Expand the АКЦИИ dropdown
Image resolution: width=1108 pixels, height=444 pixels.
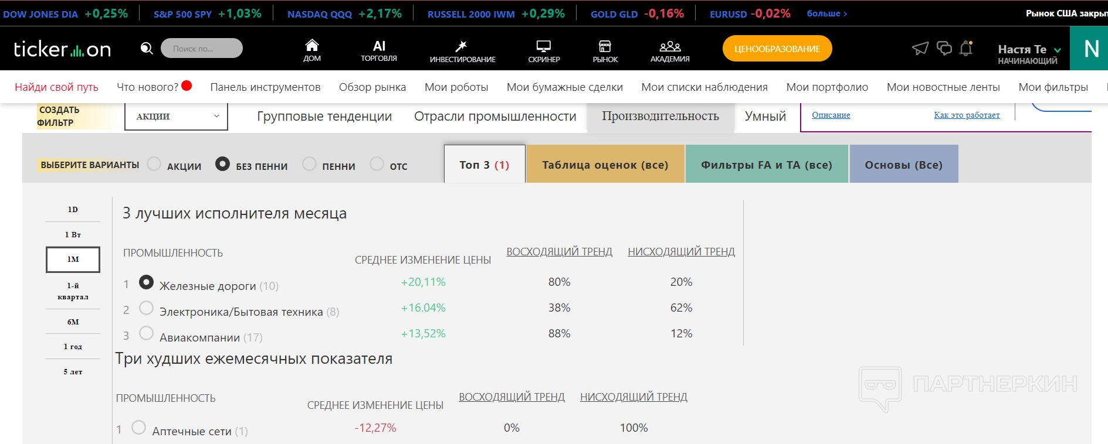pyautogui.click(x=176, y=117)
